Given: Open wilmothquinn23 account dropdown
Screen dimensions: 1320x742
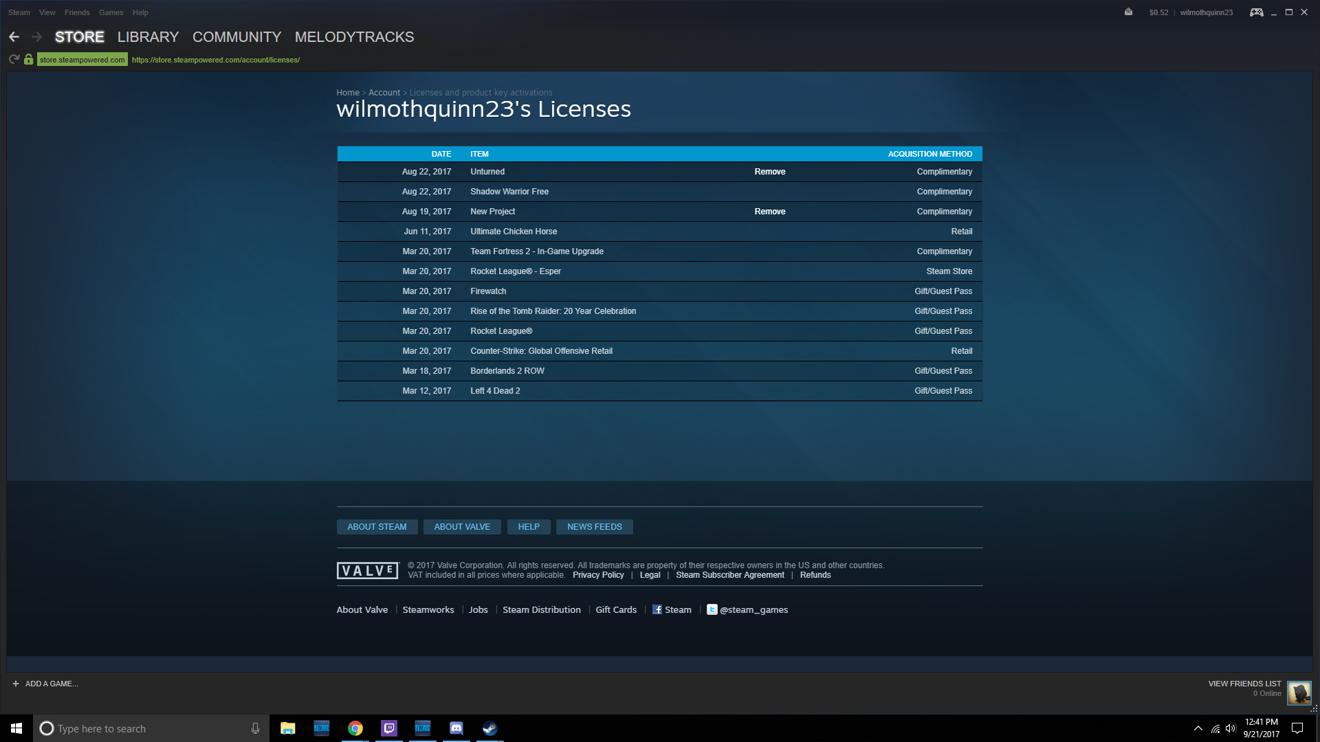Looking at the screenshot, I should [x=1207, y=12].
